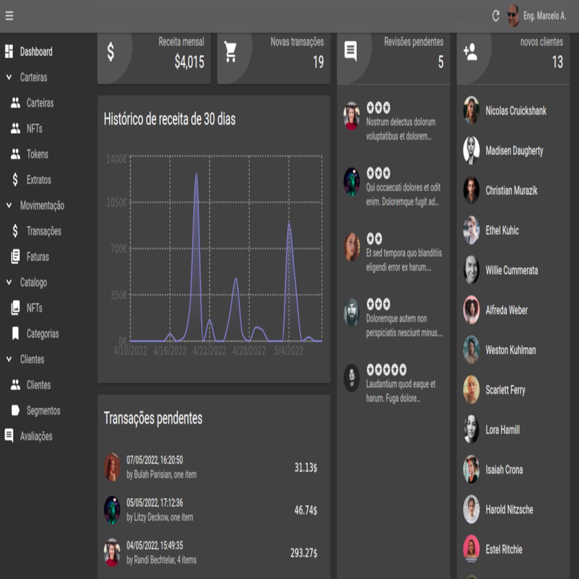Collapse the Movimentação section chevron

coord(9,205)
